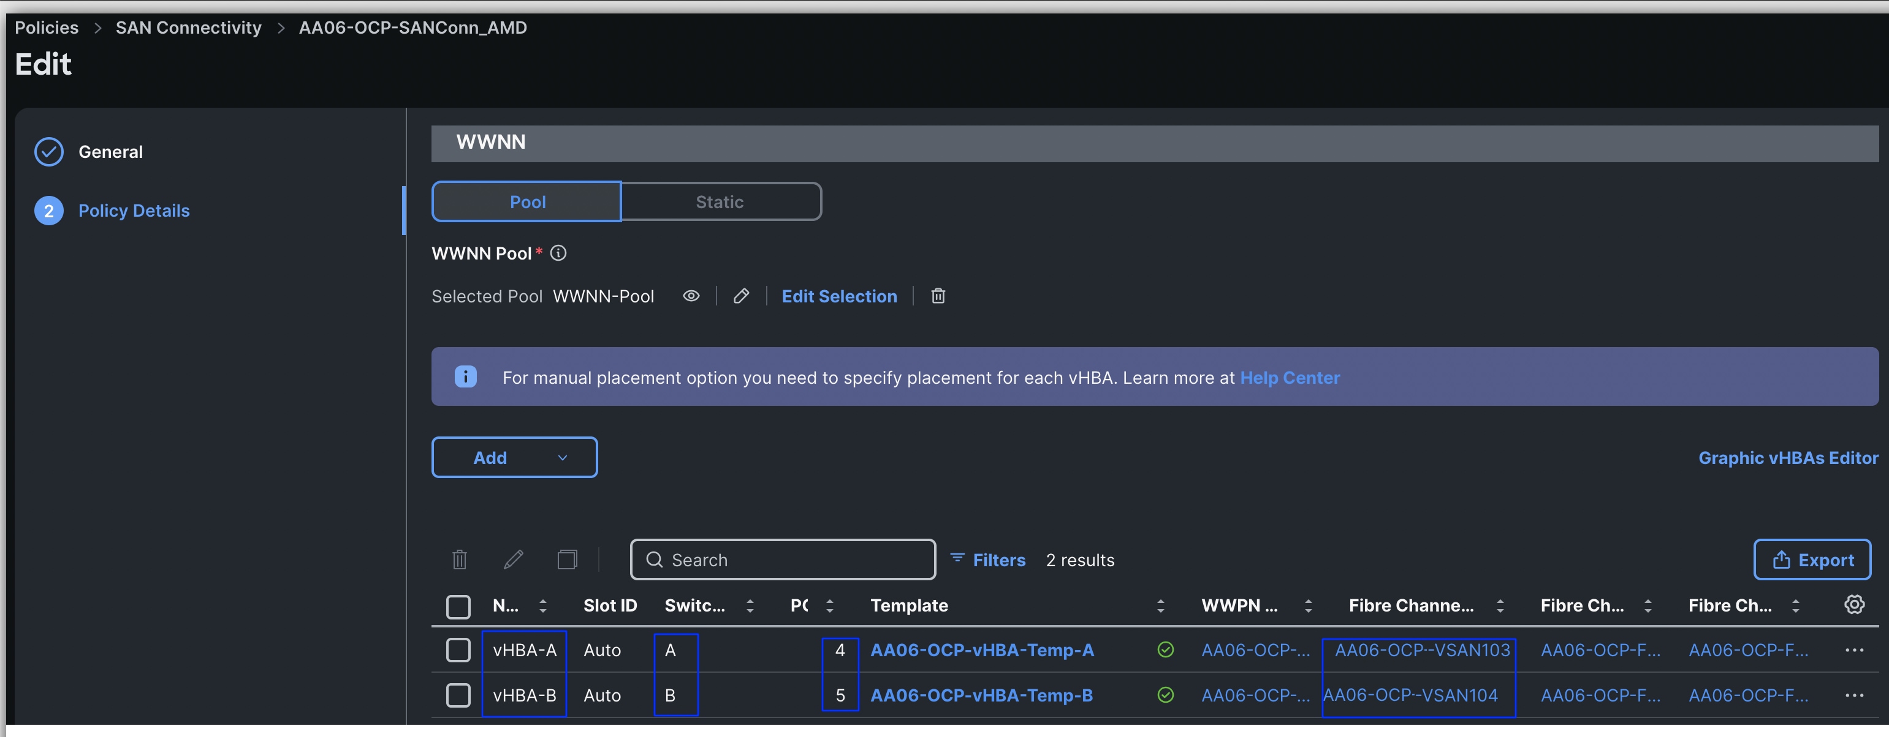Screen dimensions: 1889x737
Task: Select the vHBA-B row checkbox
Action: 458,695
